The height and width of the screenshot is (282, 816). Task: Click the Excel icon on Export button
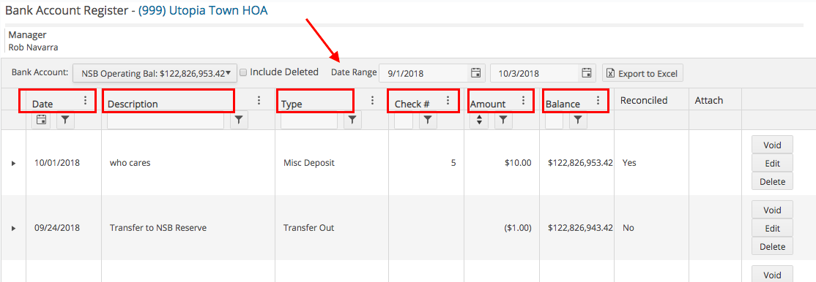click(611, 73)
